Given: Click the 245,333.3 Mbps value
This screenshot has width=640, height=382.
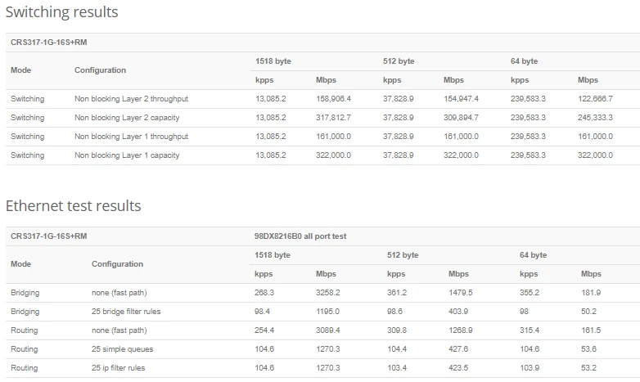Looking at the screenshot, I should [x=595, y=118].
